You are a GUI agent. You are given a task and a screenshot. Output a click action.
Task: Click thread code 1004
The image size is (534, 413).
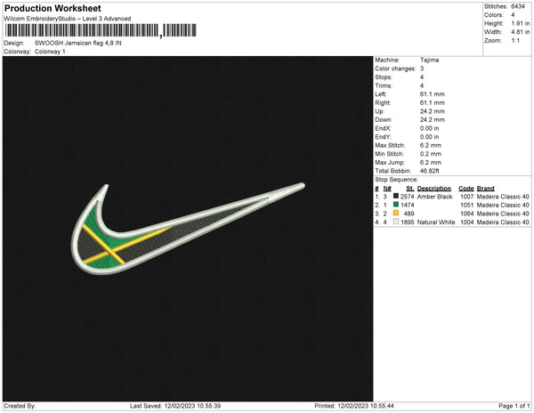click(467, 222)
